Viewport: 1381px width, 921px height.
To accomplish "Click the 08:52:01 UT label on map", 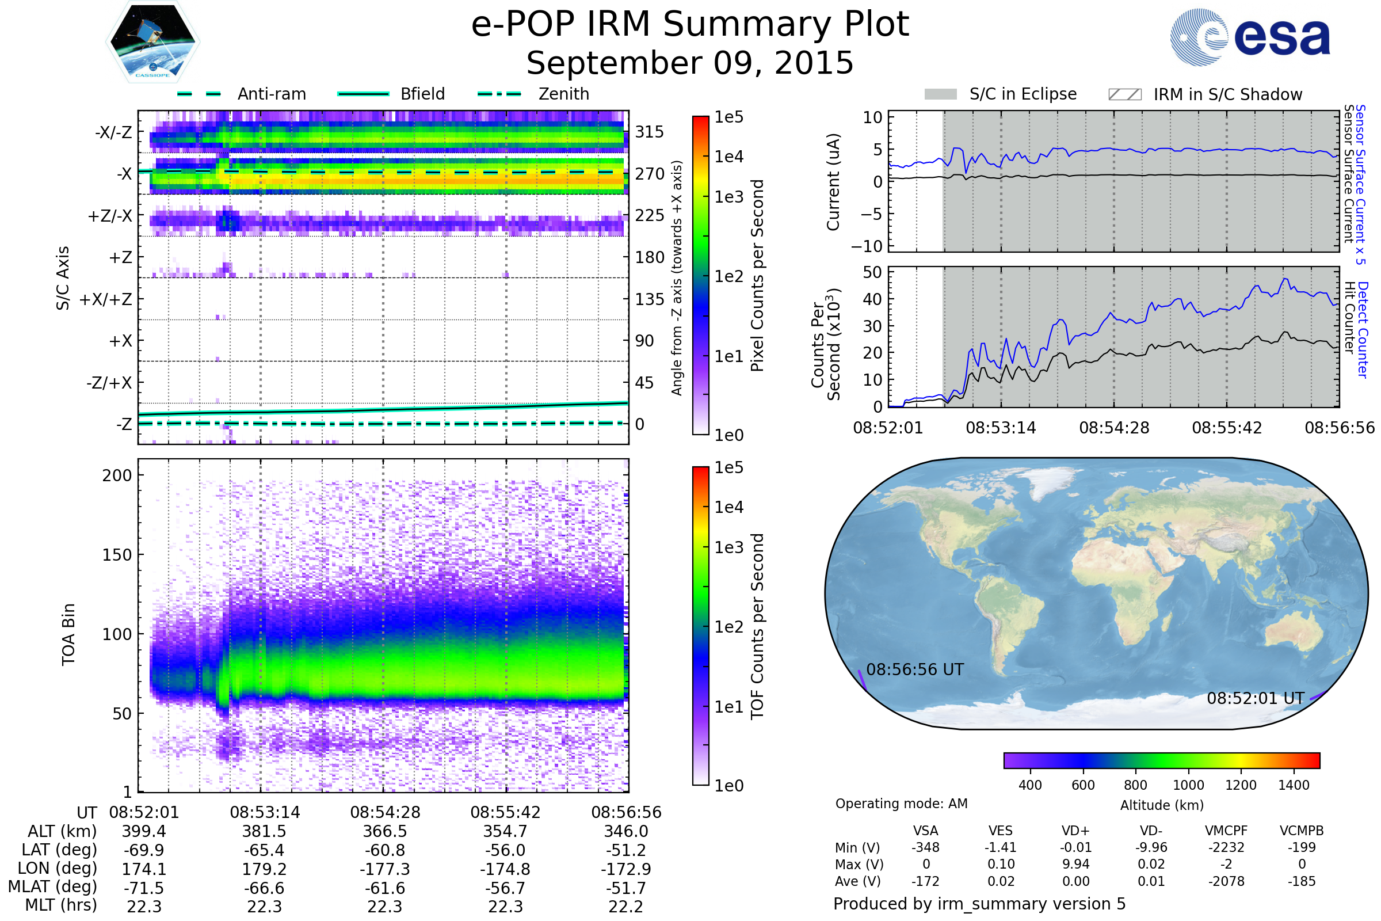I will pyautogui.click(x=1256, y=698).
